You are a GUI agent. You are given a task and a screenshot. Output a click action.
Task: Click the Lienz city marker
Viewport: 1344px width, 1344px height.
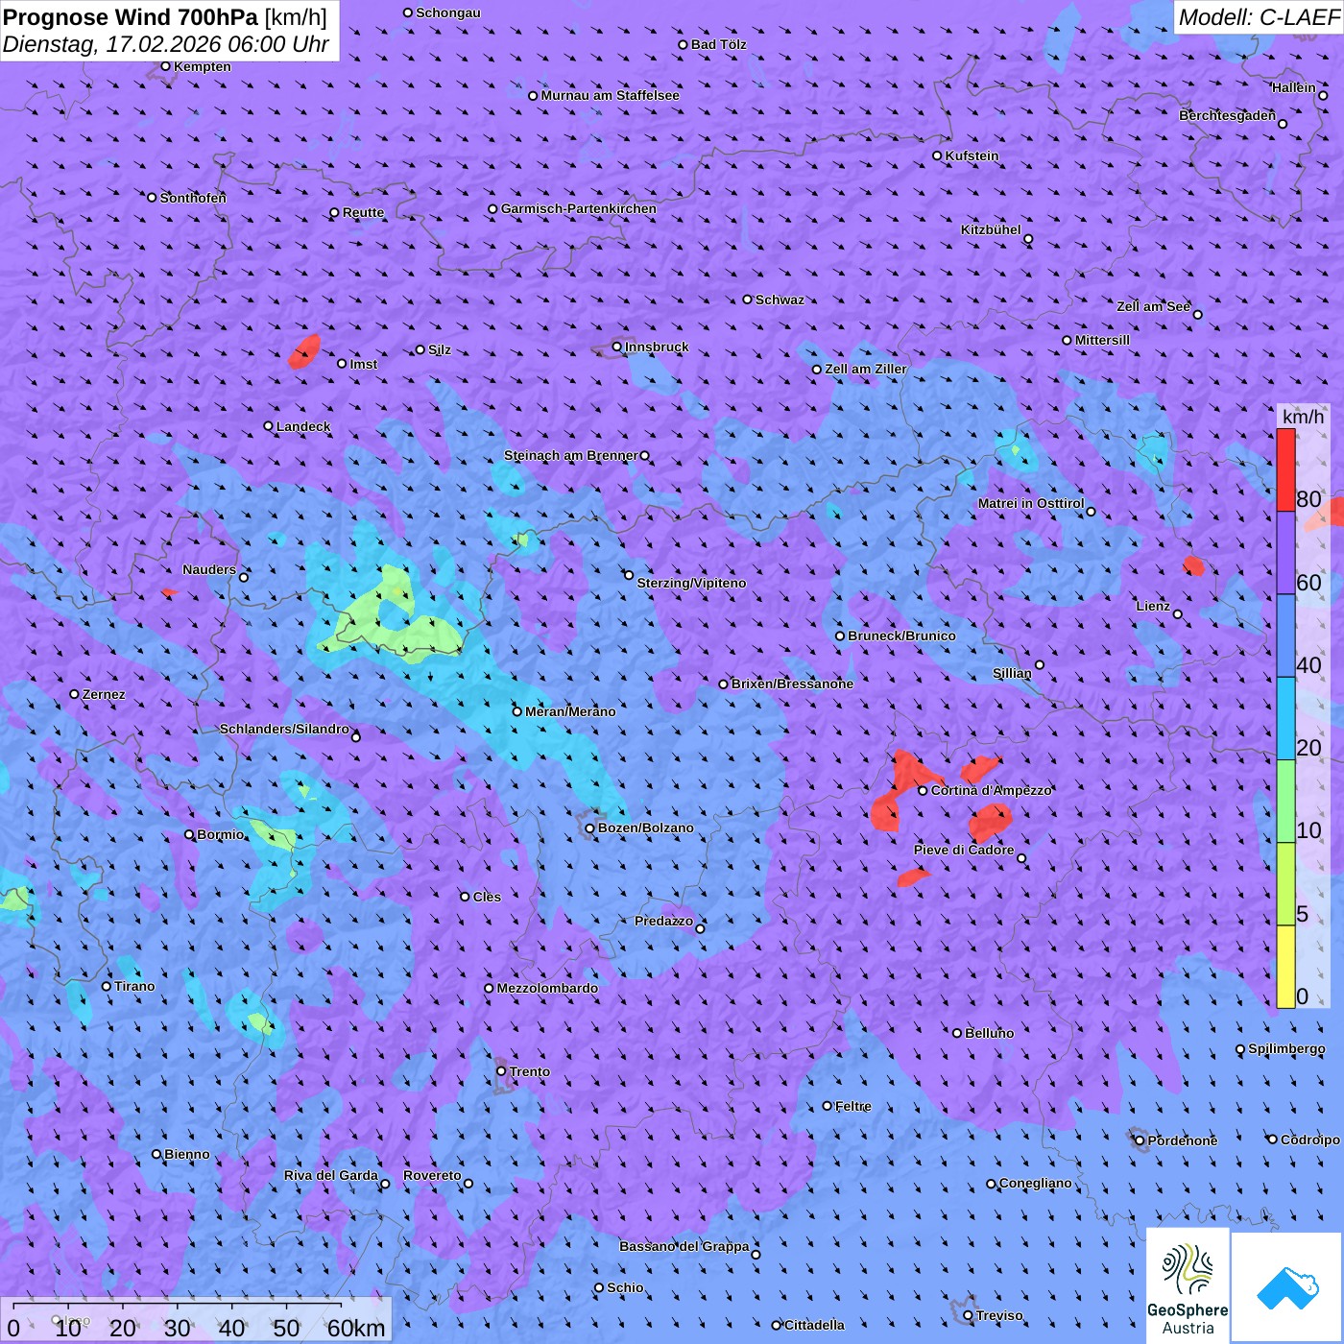pyautogui.click(x=1178, y=614)
